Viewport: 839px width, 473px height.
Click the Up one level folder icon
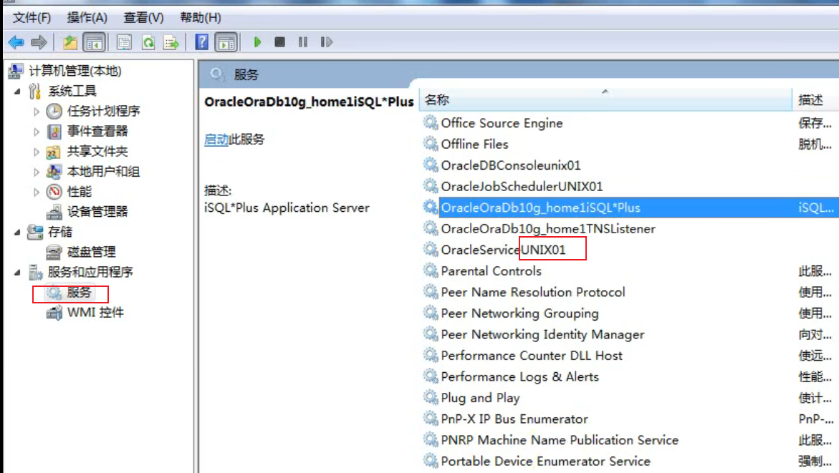[x=69, y=42]
